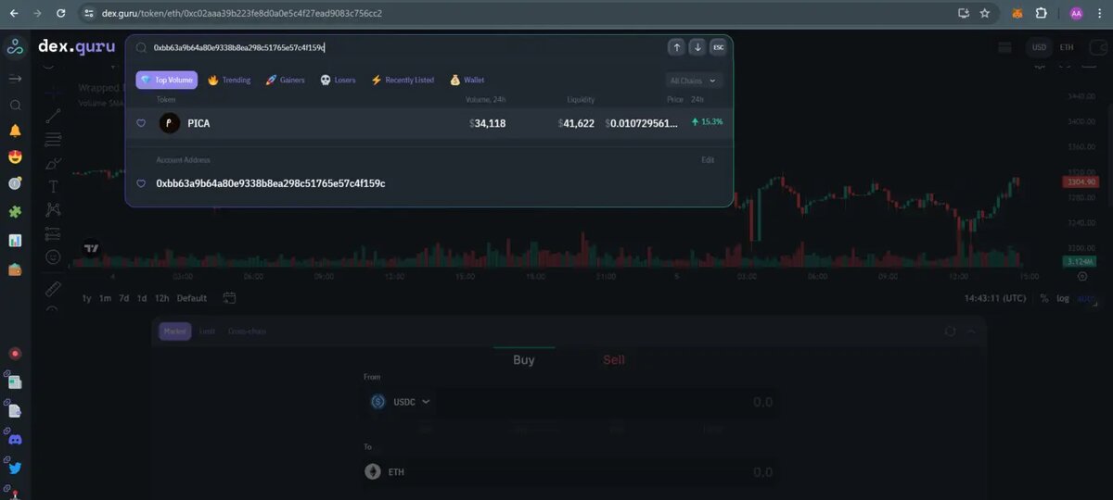Open search from the sidebar magnifier icon

point(15,106)
